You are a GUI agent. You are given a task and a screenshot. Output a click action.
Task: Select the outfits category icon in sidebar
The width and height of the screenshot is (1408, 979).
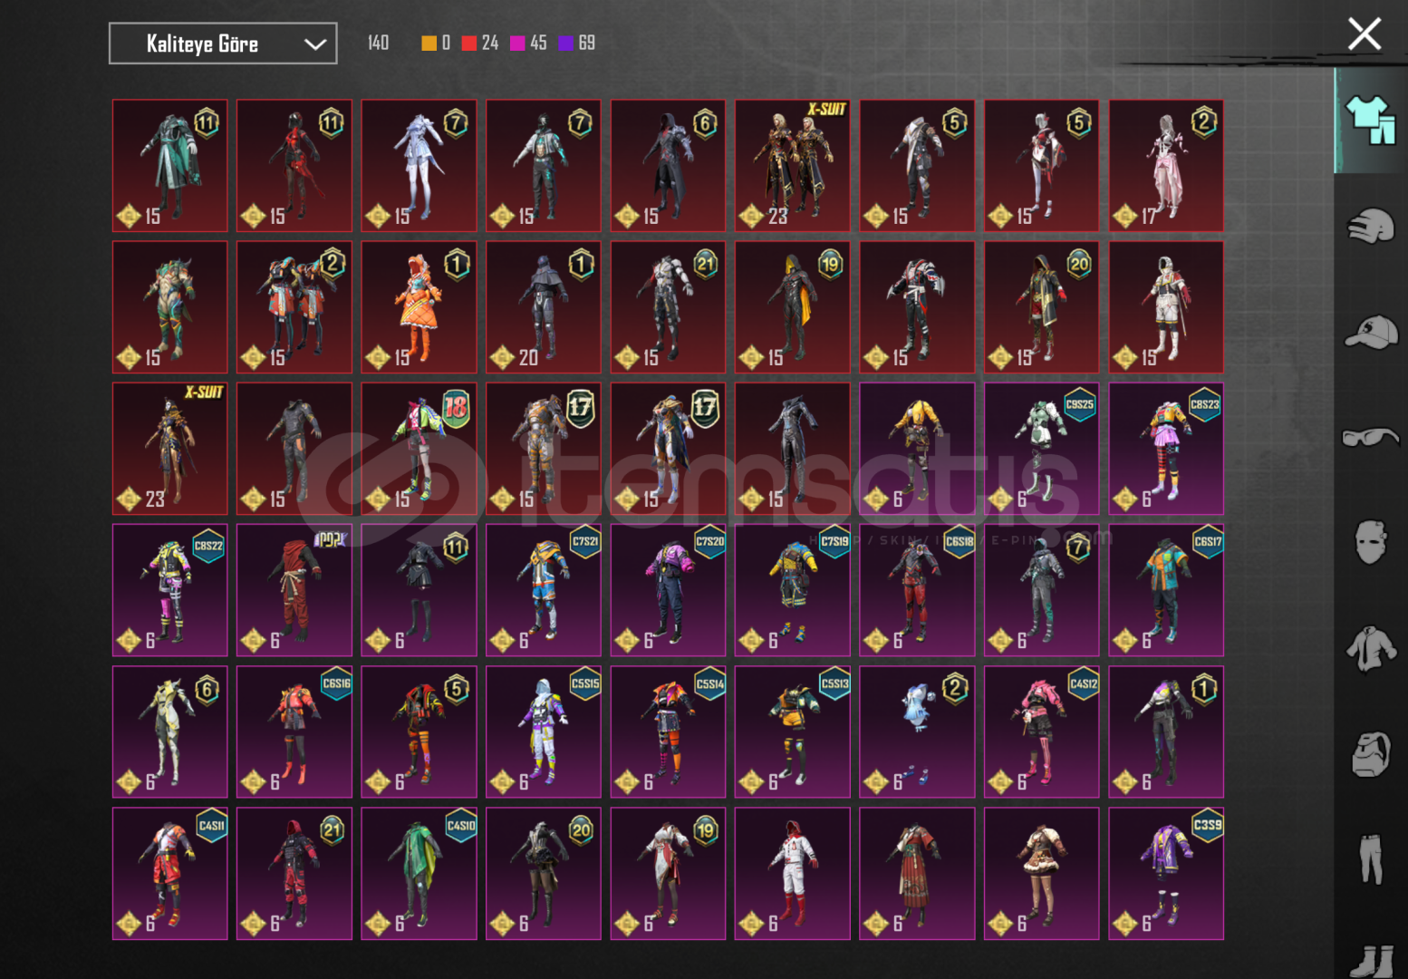[1370, 120]
